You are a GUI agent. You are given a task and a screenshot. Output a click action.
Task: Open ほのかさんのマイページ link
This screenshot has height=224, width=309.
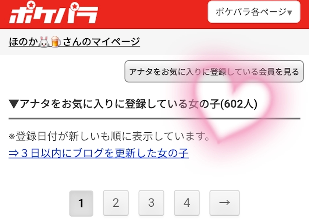coord(74,42)
